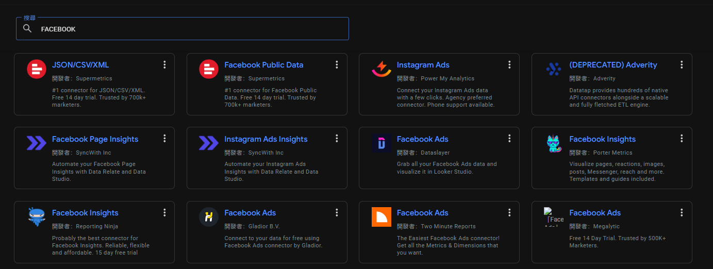Select the (DEPRECATED) Adverity connector title
Screen dimensions: 713x269
click(x=613, y=65)
